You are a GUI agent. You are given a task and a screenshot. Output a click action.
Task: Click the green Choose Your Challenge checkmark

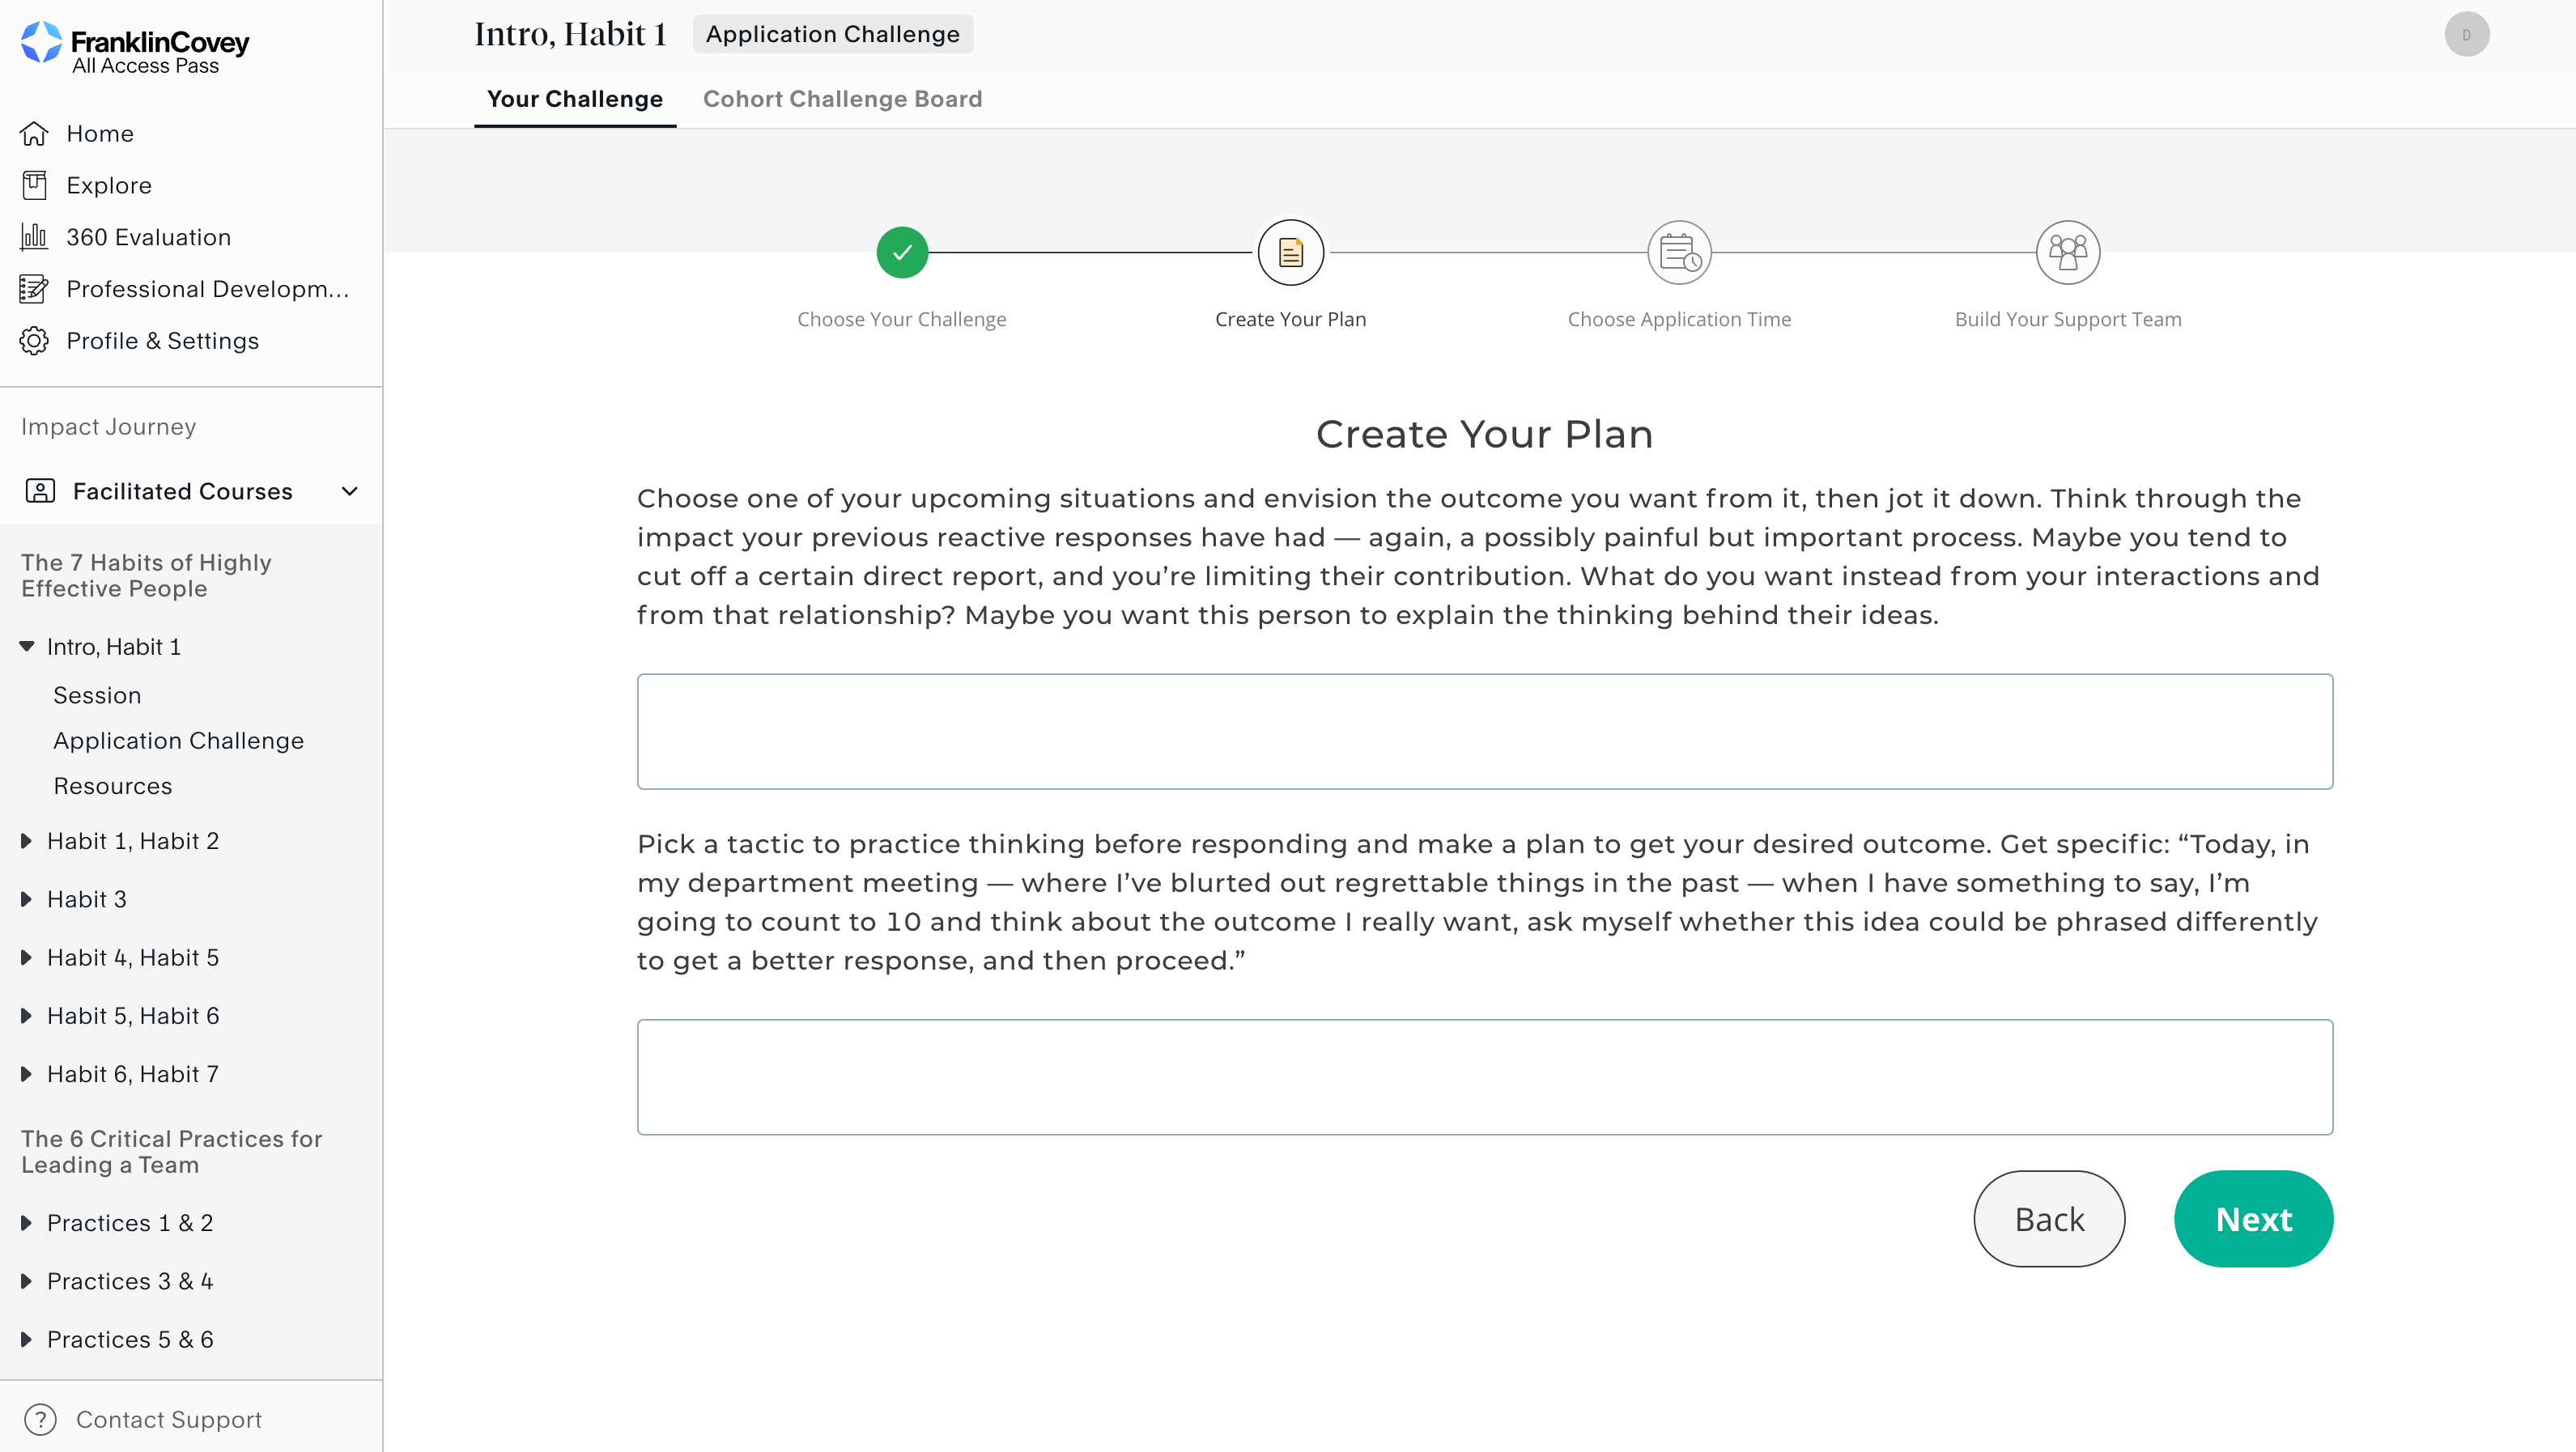902,252
